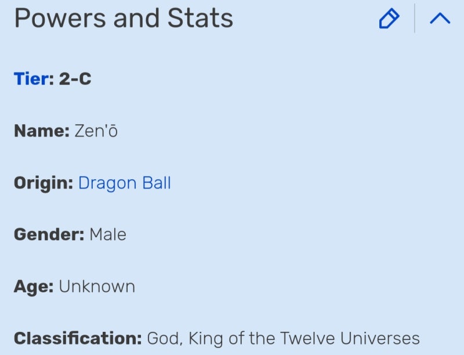Viewport: 464px width, 355px height.
Task: Click the Classification label
Action: click(78, 338)
